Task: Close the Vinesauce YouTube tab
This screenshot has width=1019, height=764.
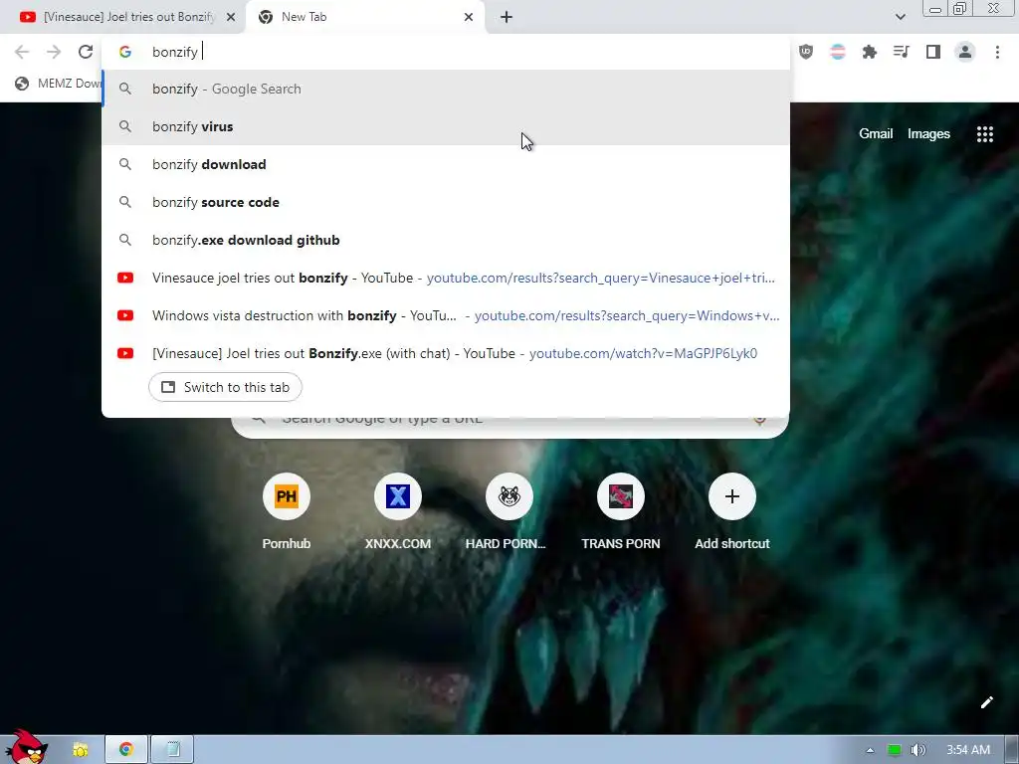Action: point(231,17)
